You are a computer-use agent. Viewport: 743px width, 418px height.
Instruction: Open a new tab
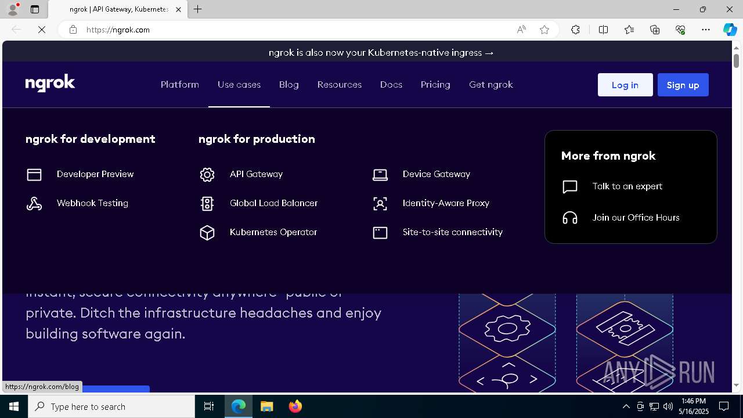(198, 9)
